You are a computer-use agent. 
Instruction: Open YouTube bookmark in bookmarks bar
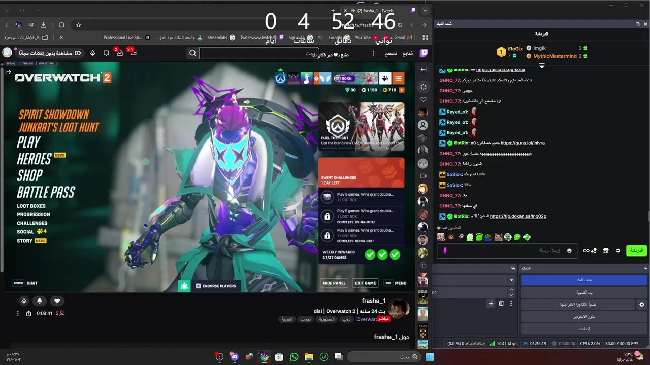point(366,38)
